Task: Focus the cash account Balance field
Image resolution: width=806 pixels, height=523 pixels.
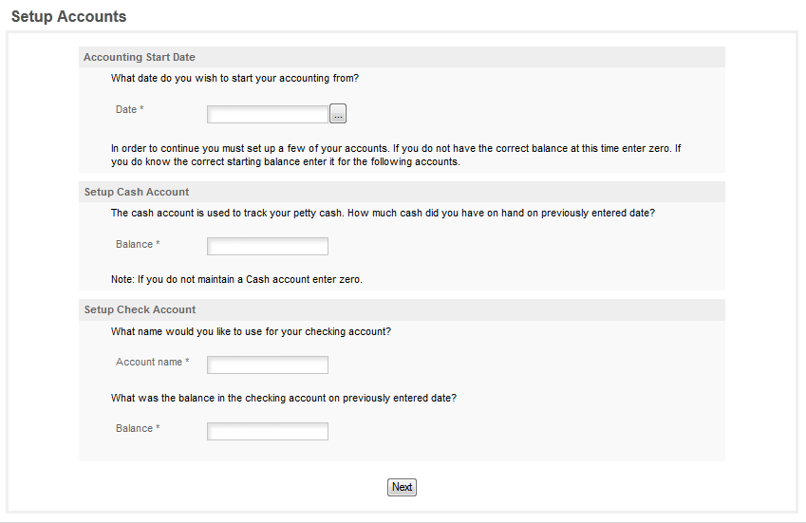Action: pyautogui.click(x=268, y=246)
